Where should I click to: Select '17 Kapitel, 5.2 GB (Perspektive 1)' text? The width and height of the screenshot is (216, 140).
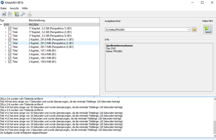coord(50,28)
